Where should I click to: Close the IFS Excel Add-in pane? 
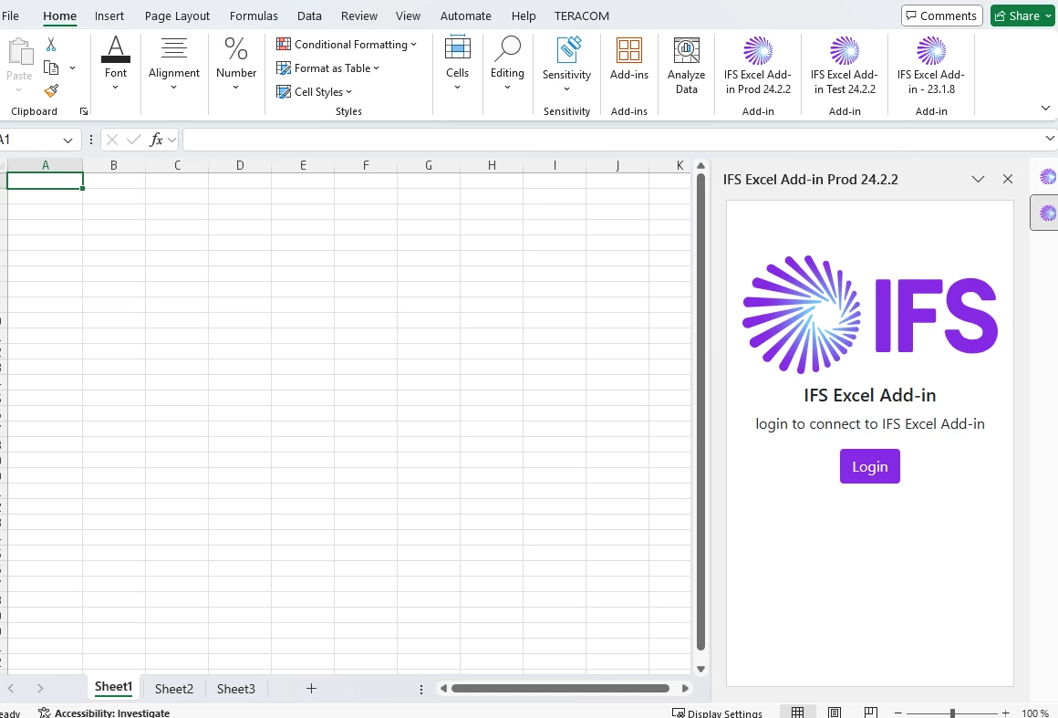tap(1008, 179)
